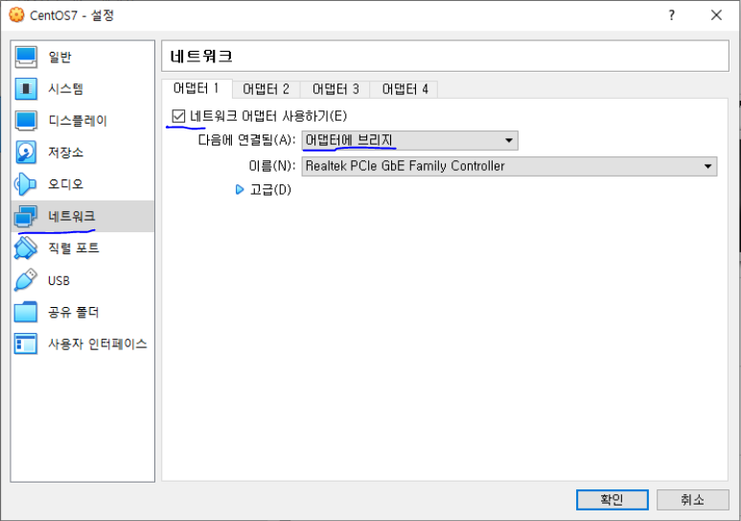
Task: Click the 취소 button
Action: coord(692,500)
